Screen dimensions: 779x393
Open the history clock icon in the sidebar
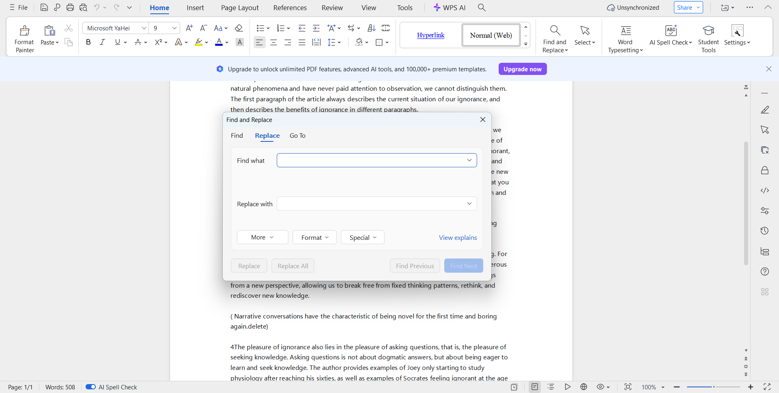[764, 231]
